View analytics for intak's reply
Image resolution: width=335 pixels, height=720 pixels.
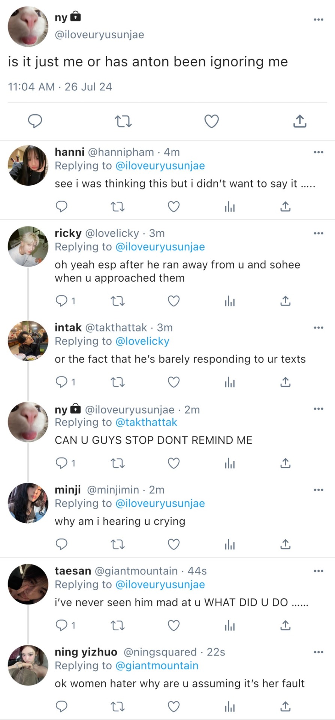pos(230,382)
